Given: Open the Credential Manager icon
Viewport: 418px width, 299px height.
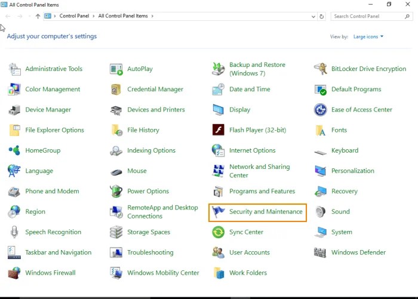Looking at the screenshot, I should [x=116, y=90].
